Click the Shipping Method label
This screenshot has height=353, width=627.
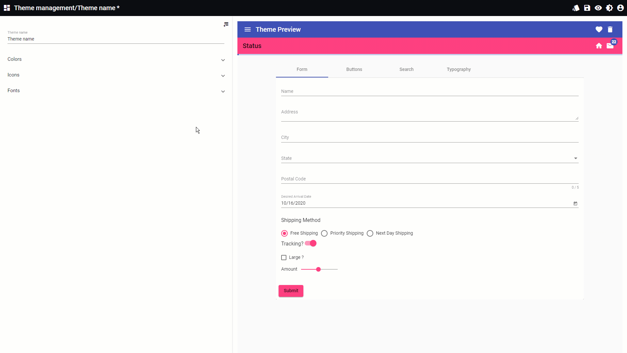click(301, 220)
